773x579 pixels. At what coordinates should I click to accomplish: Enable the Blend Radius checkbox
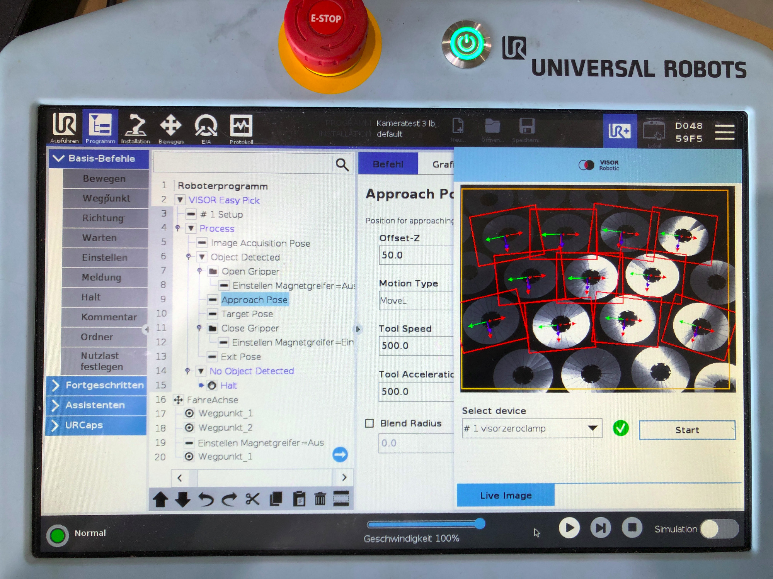point(369,423)
